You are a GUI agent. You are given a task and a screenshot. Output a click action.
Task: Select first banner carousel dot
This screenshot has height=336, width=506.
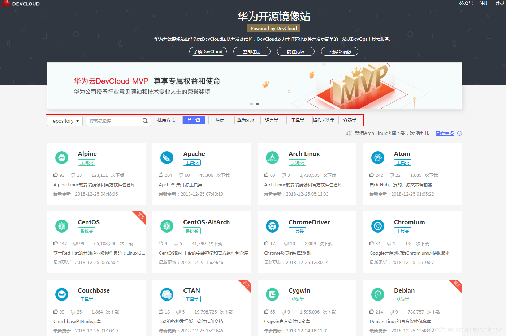pyautogui.click(x=251, y=104)
